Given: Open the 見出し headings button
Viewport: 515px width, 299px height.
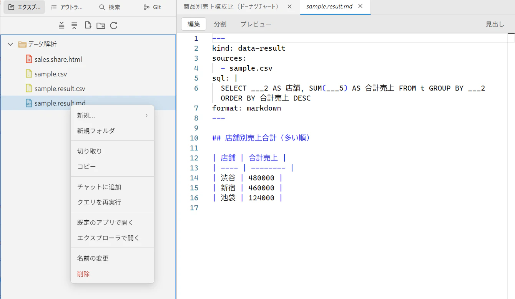Looking at the screenshot, I should coord(495,24).
